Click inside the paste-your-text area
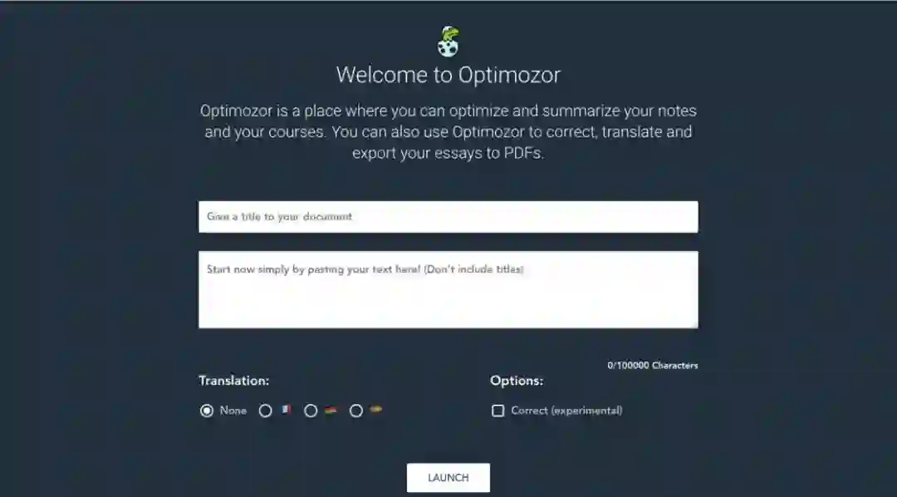This screenshot has height=497, width=897. 448,290
